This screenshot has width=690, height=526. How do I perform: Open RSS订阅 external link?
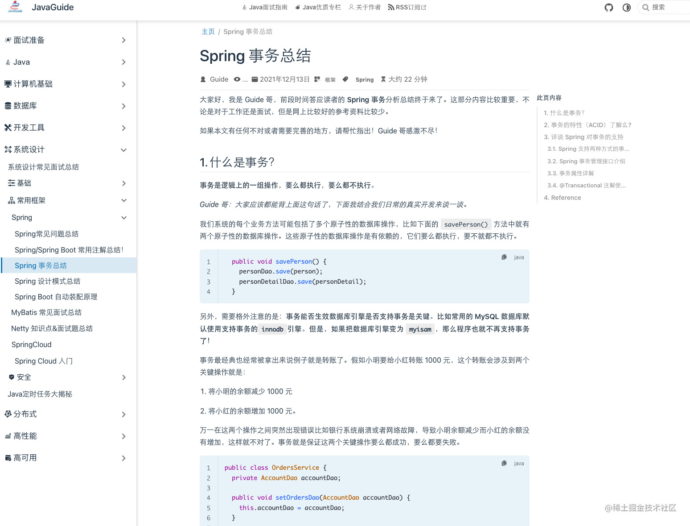coord(407,7)
